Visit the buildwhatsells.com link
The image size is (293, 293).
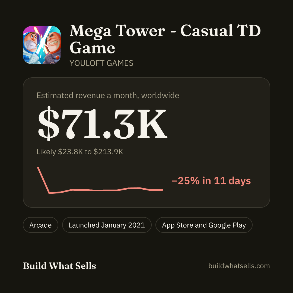(239, 266)
